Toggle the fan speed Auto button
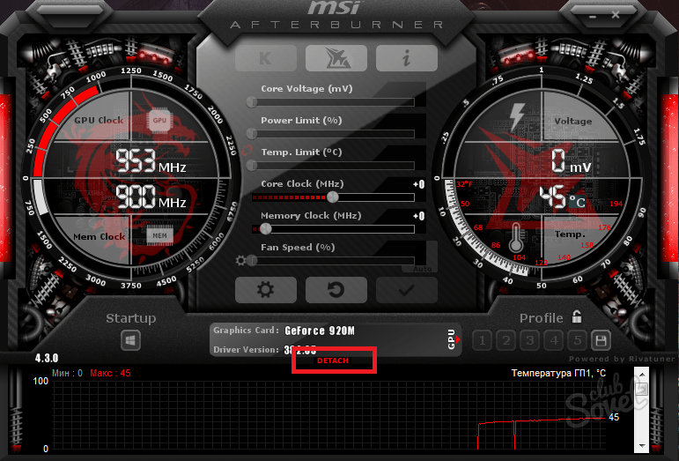Viewport: 679px width, 461px height. (x=422, y=269)
